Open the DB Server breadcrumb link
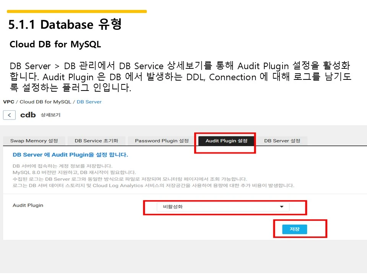The image size is (367, 275). coord(89,102)
